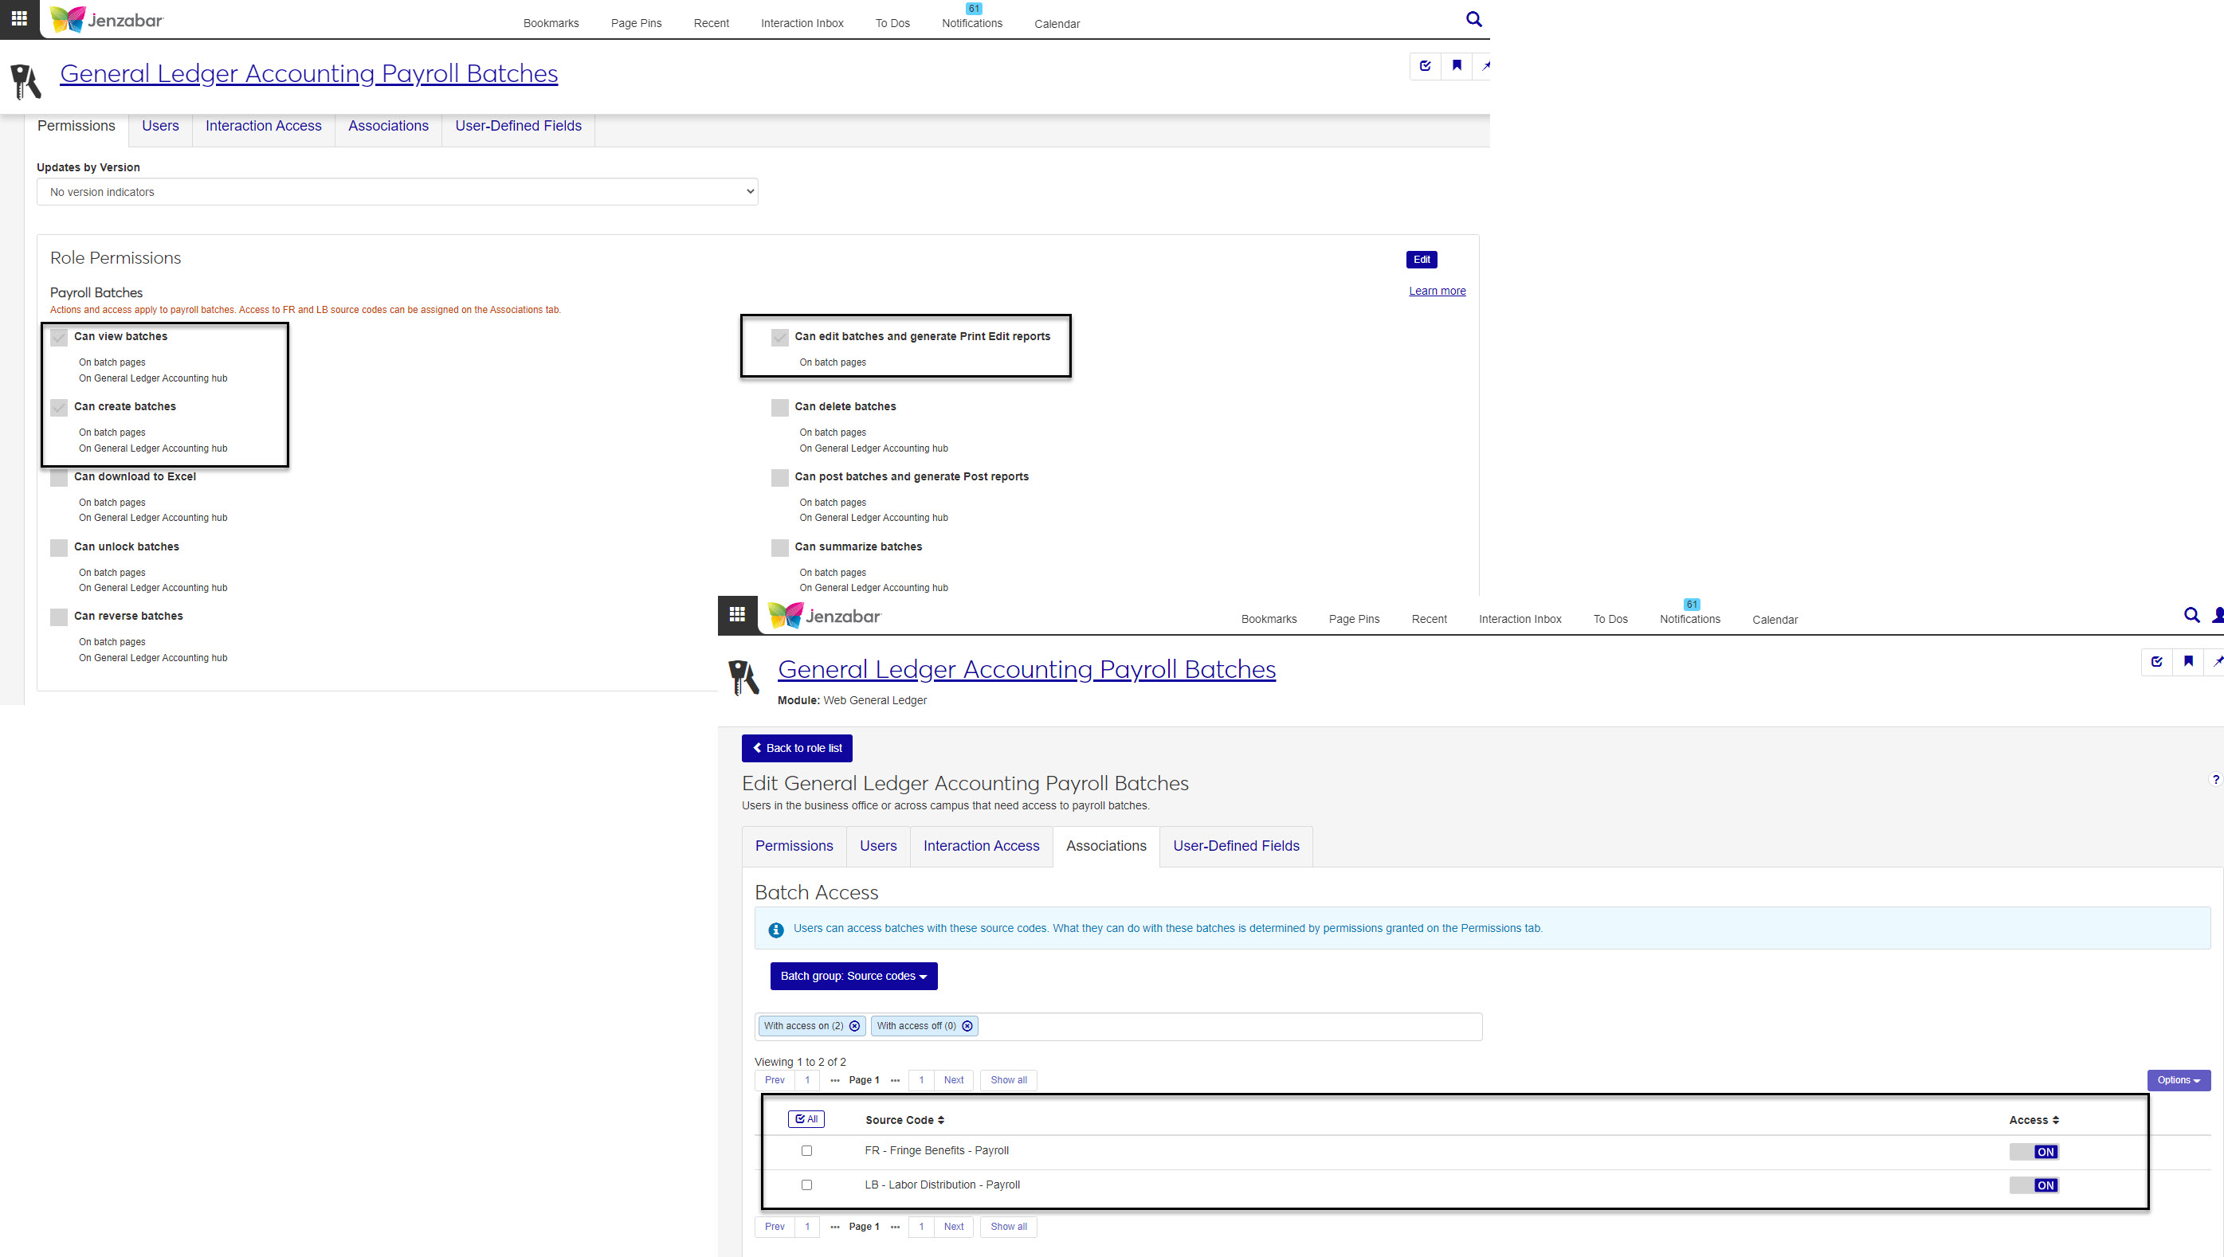Open the Updates by Version dropdown
This screenshot has width=2224, height=1257.
point(397,192)
